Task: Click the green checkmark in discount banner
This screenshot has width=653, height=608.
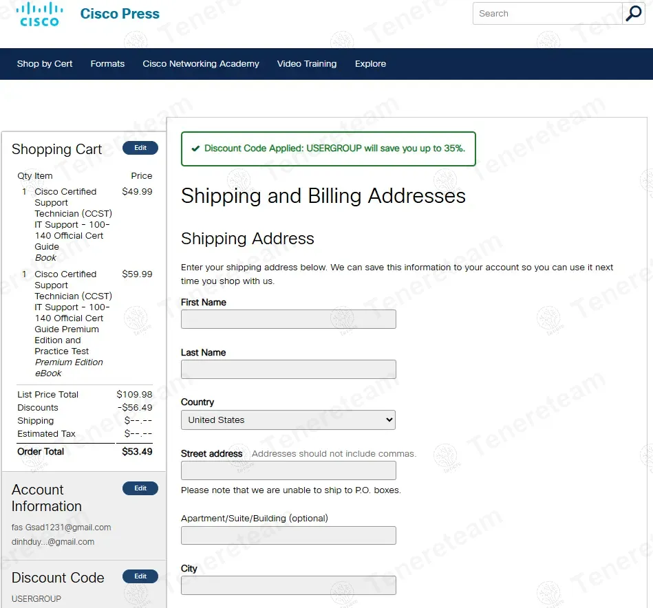Action: [x=195, y=149]
